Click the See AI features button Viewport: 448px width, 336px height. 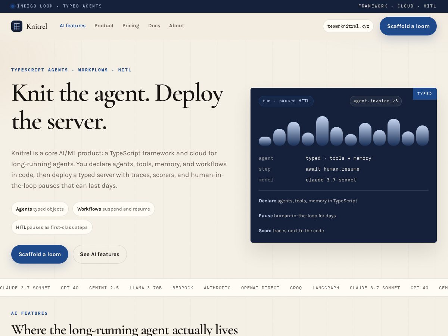click(x=100, y=254)
